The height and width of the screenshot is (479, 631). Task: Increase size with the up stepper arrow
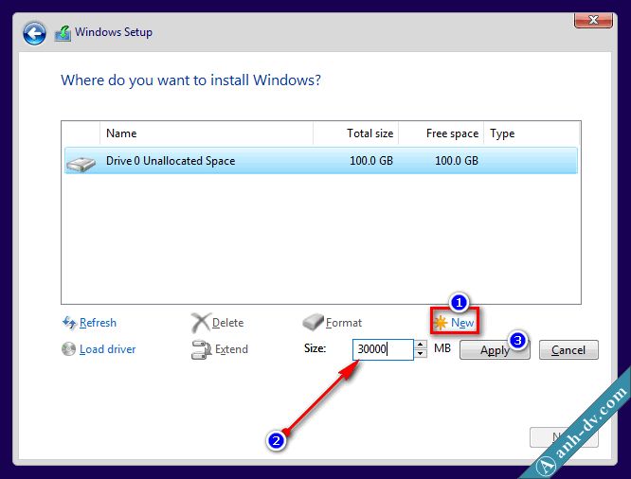[420, 345]
